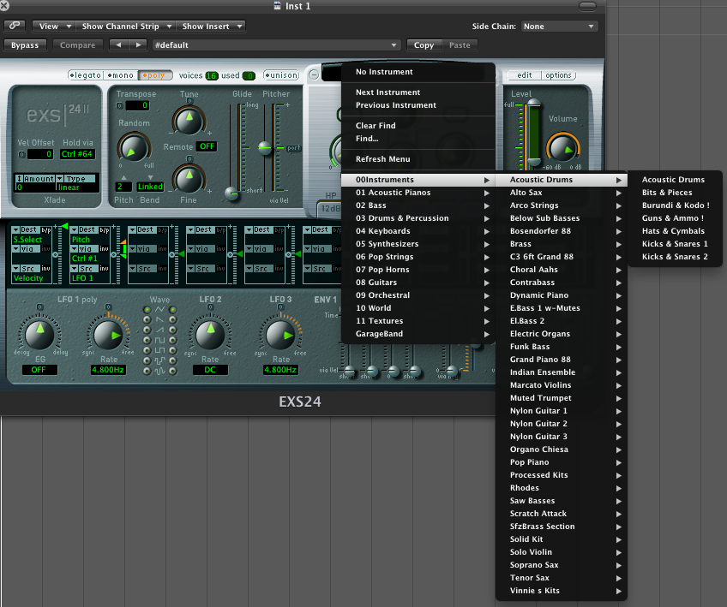Toggle Linked pitch bend setting
This screenshot has height=607, width=727.
[150, 187]
